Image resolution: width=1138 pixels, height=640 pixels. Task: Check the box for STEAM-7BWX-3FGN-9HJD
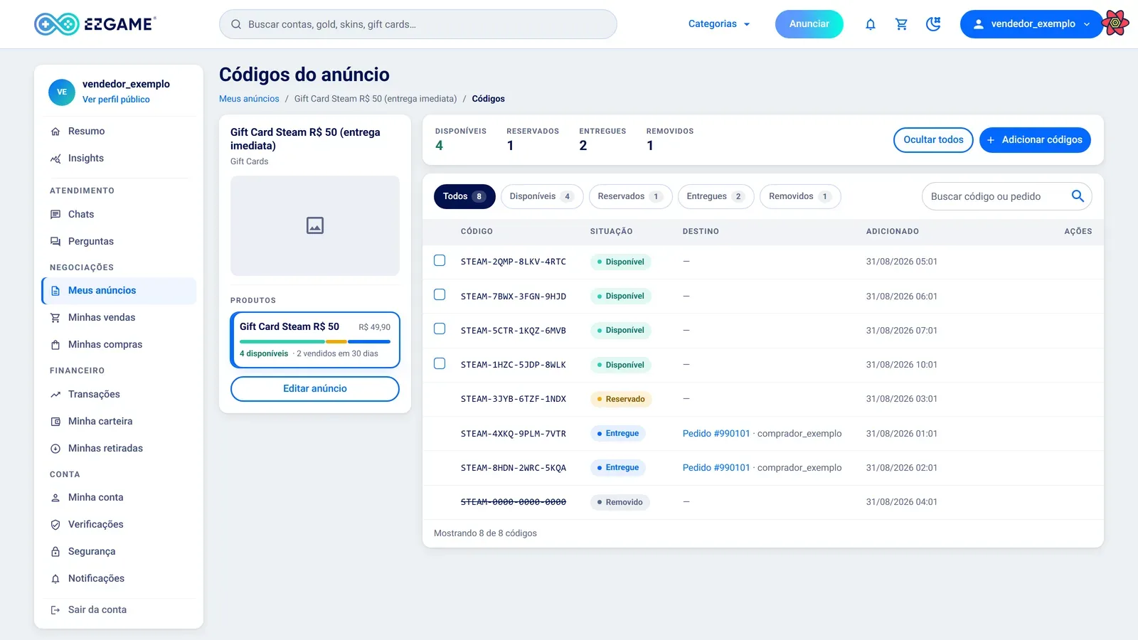pyautogui.click(x=440, y=294)
